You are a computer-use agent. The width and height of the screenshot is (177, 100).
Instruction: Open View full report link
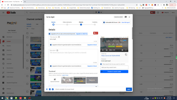click(125, 22)
